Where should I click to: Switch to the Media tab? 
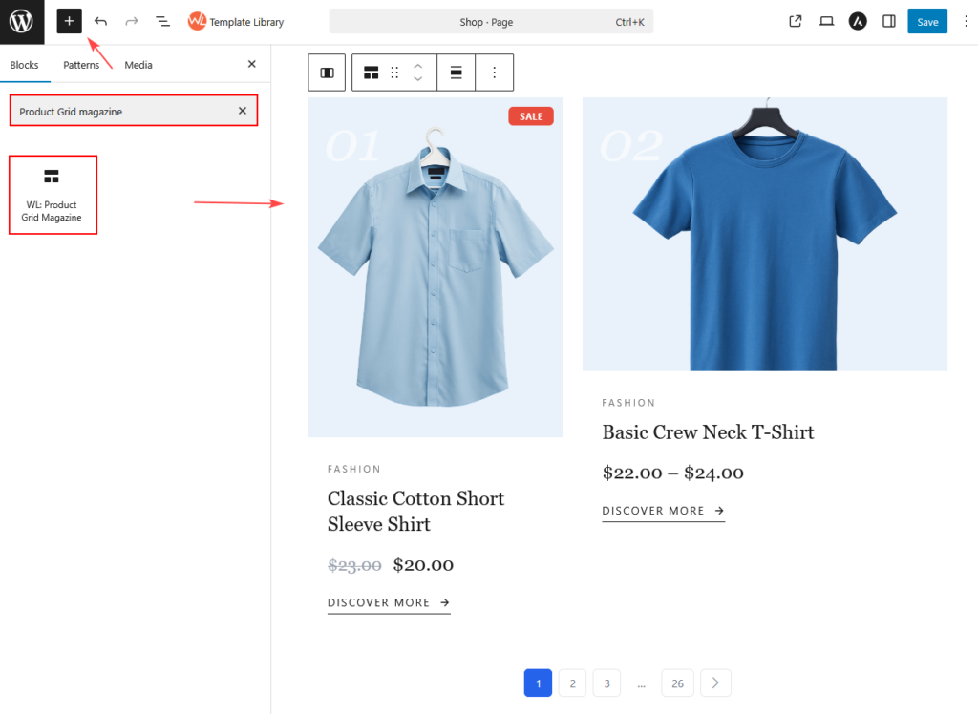[x=138, y=65]
